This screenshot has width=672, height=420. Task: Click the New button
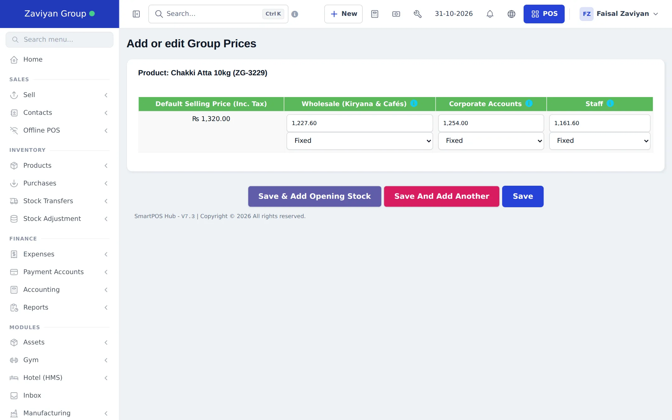pyautogui.click(x=343, y=14)
